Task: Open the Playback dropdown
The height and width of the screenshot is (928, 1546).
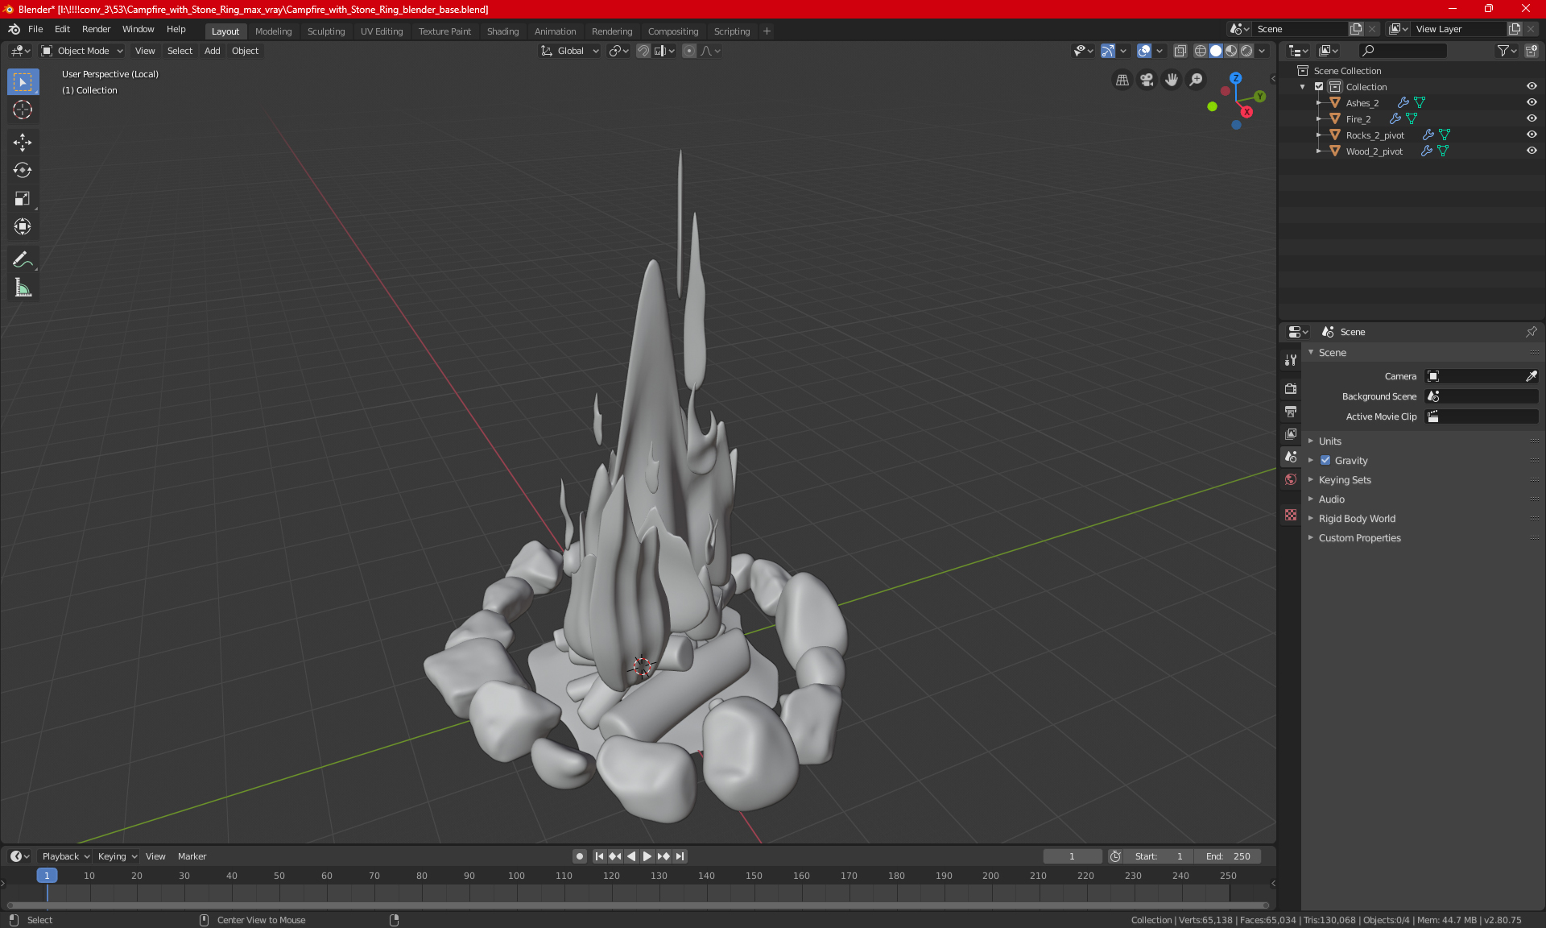Action: (65, 856)
